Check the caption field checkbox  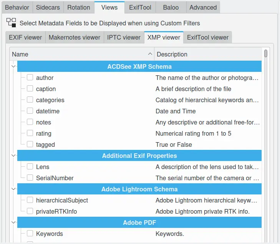[x=30, y=89]
